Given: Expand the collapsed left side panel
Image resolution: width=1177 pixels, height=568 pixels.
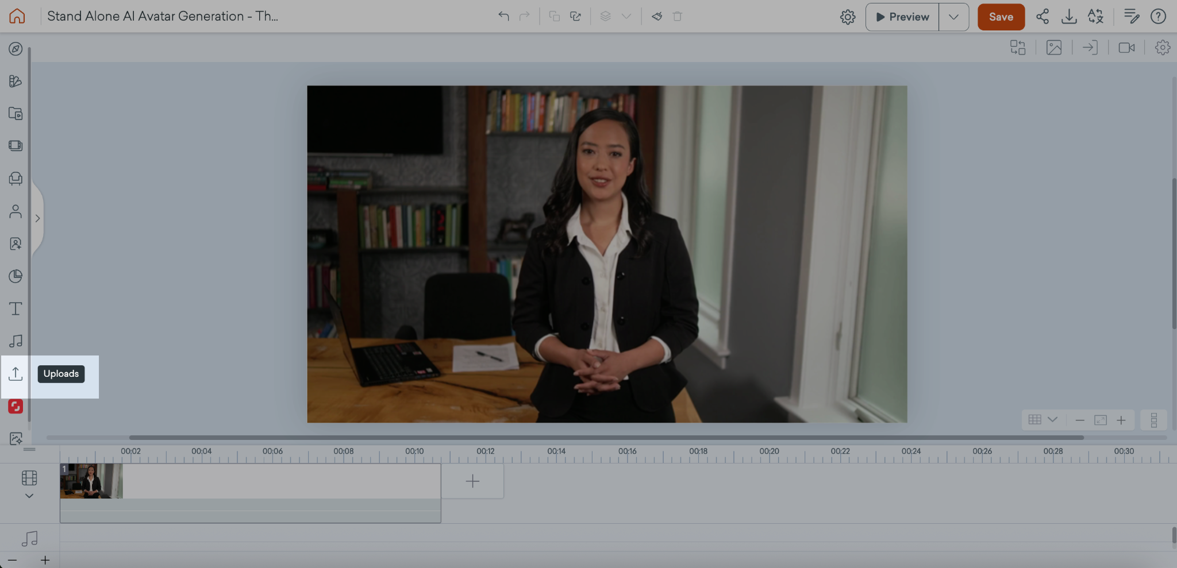Looking at the screenshot, I should click(37, 218).
